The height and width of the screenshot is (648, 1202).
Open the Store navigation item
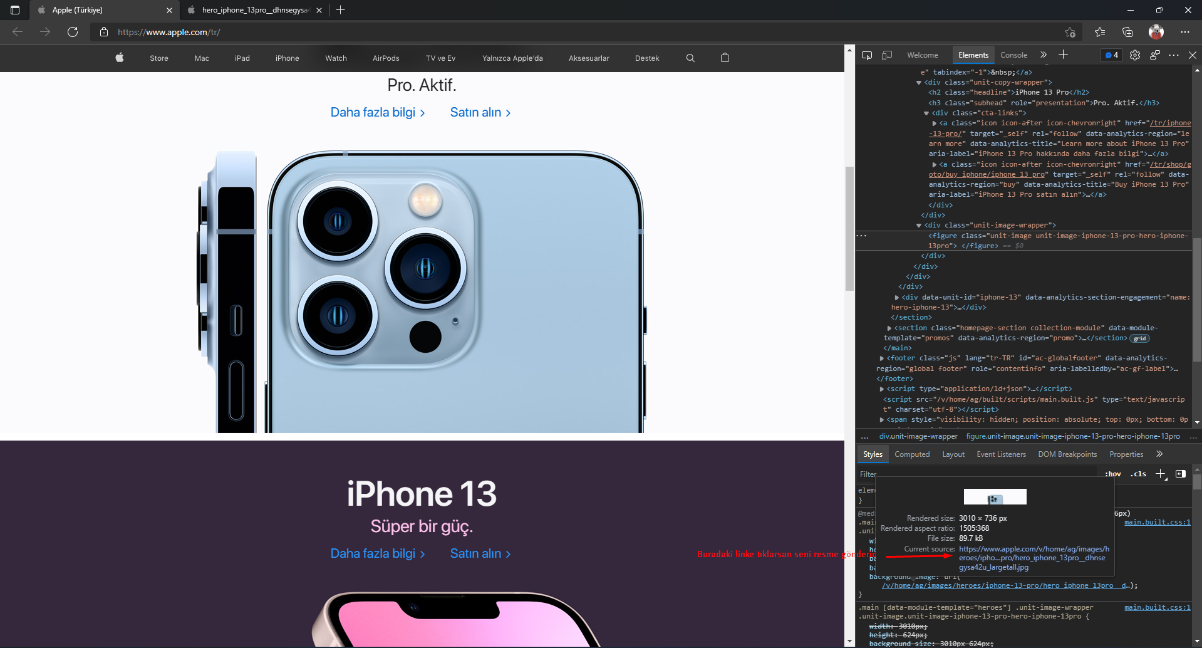(159, 58)
